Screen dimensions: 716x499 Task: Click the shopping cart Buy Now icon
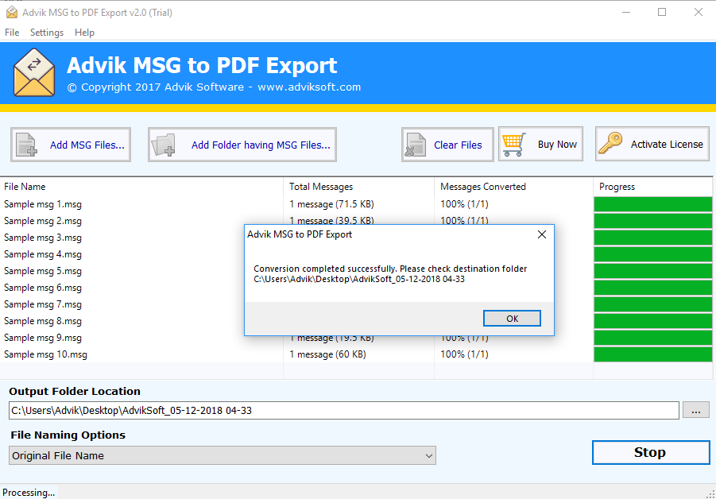514,145
